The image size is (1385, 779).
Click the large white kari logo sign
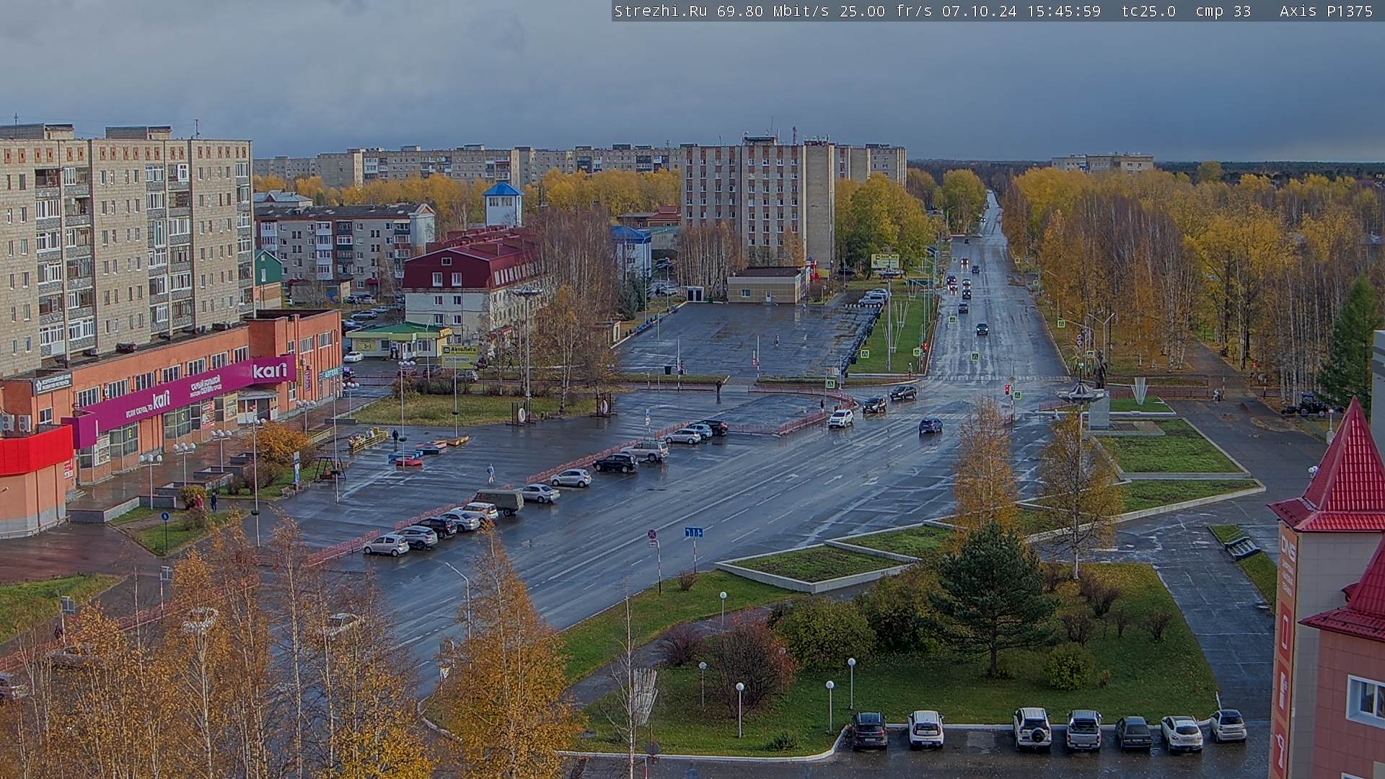click(x=270, y=370)
